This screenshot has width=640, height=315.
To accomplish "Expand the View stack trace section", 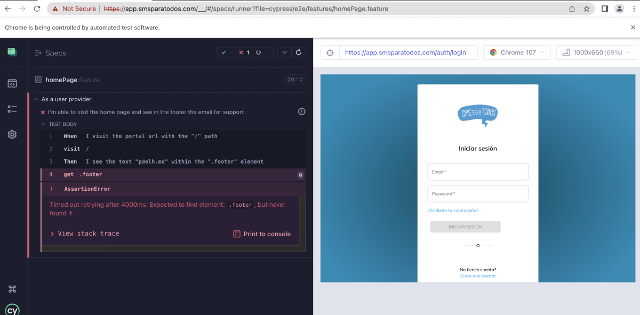I will click(88, 233).
